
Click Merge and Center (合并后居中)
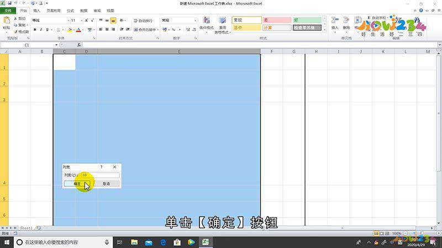coord(145,30)
